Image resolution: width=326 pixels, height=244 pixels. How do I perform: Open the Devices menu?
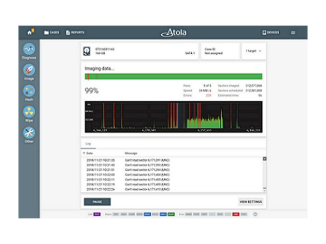[x=271, y=33]
